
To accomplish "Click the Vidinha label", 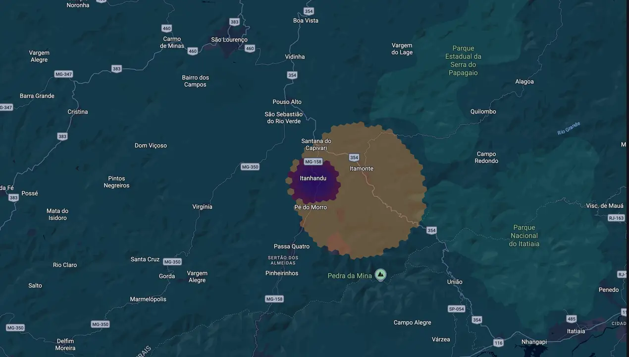I will [x=295, y=57].
